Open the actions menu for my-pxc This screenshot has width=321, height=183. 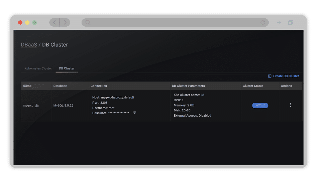(290, 105)
